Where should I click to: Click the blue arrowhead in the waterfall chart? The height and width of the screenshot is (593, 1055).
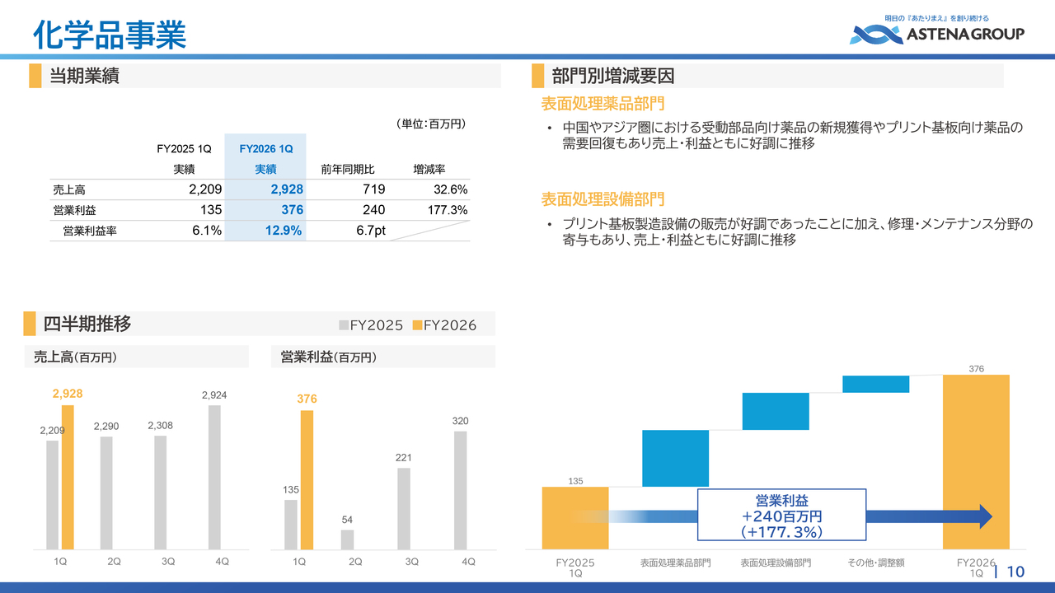tap(984, 516)
